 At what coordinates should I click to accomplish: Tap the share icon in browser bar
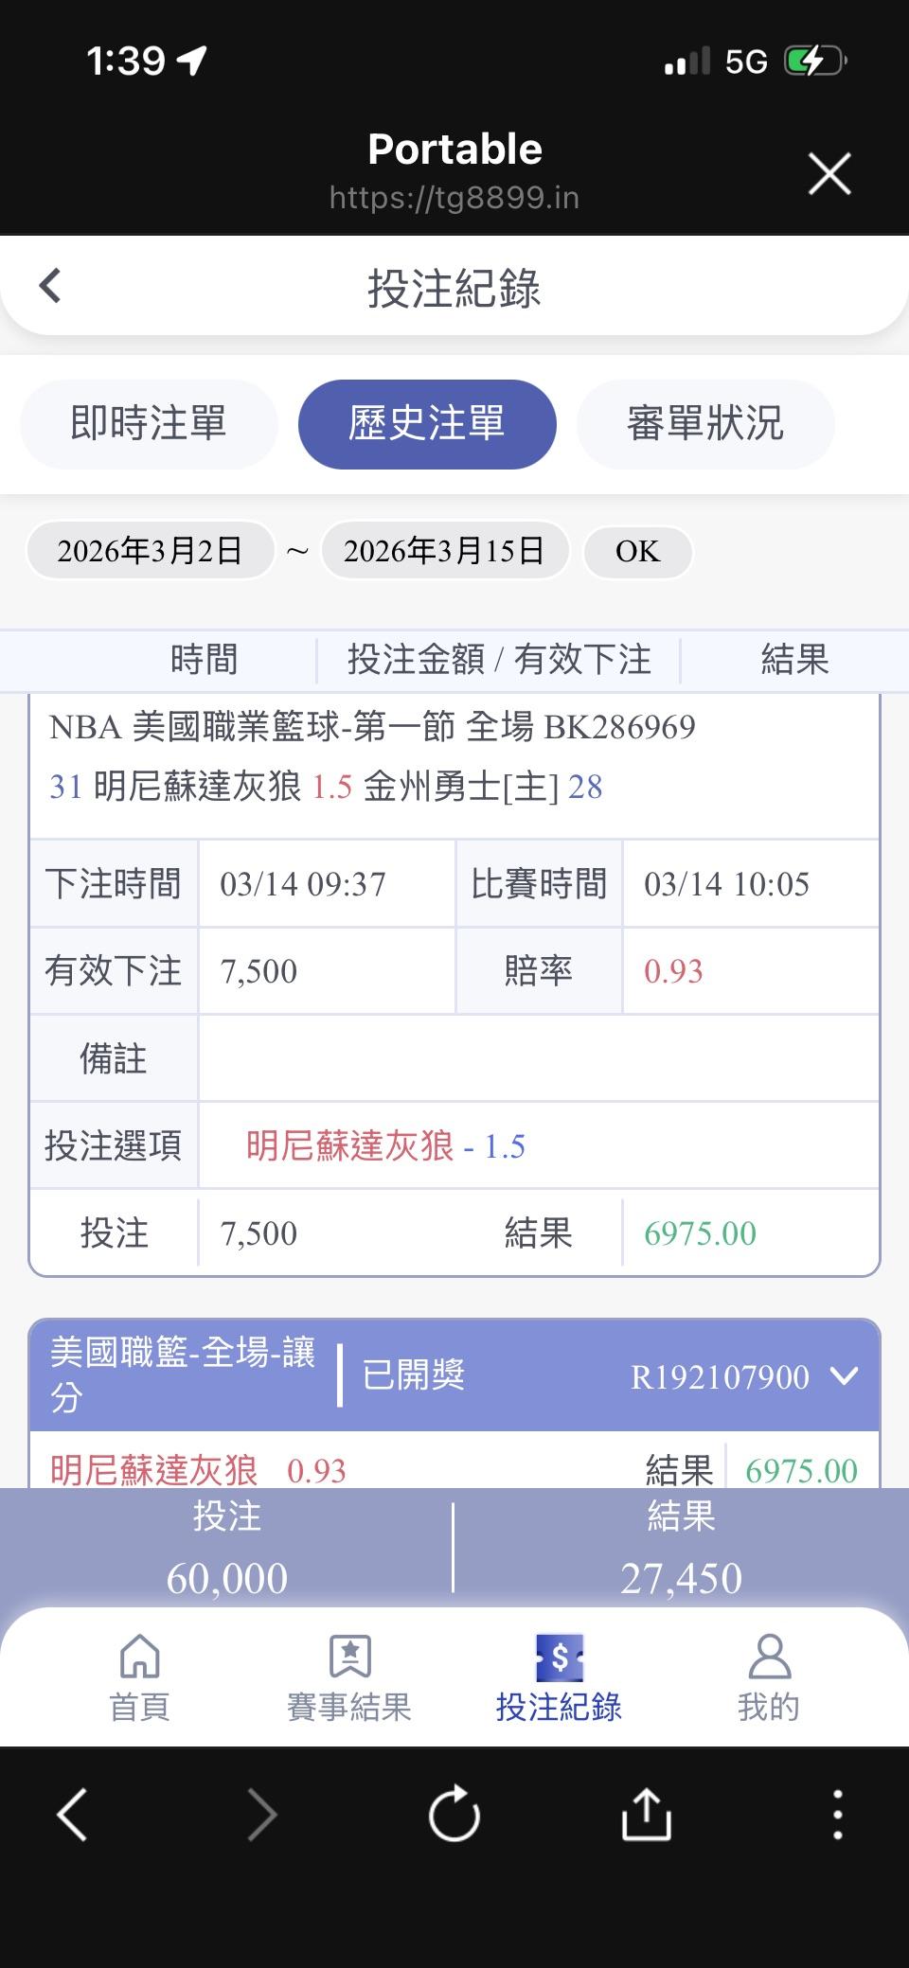click(x=646, y=1815)
